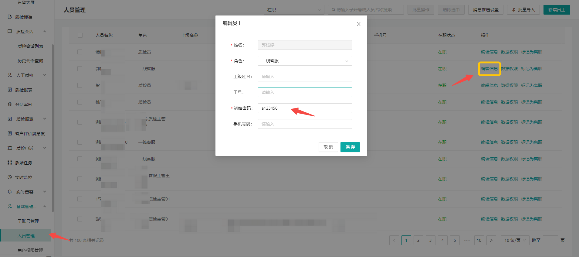Click the sidebar vertical scrollbar
Viewport: 579px width, 257px height.
53,128
